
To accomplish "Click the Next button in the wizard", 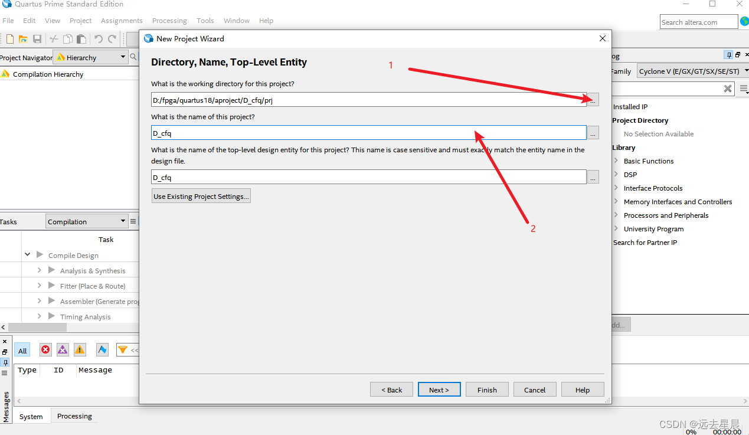I will coord(439,390).
